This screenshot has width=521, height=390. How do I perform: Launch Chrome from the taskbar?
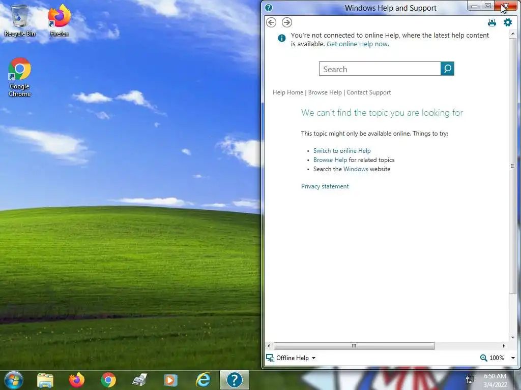click(x=108, y=380)
